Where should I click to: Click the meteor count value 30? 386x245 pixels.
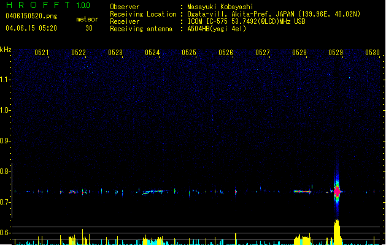coord(89,28)
